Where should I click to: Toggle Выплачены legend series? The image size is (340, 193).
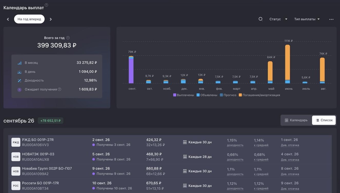[184, 95]
